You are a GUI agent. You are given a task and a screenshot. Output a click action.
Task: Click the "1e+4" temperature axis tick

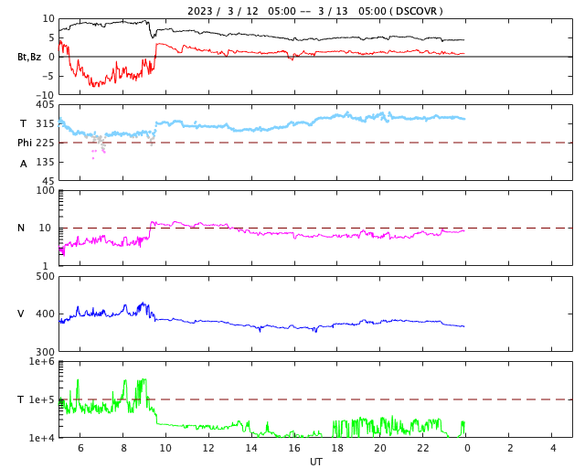point(42,438)
